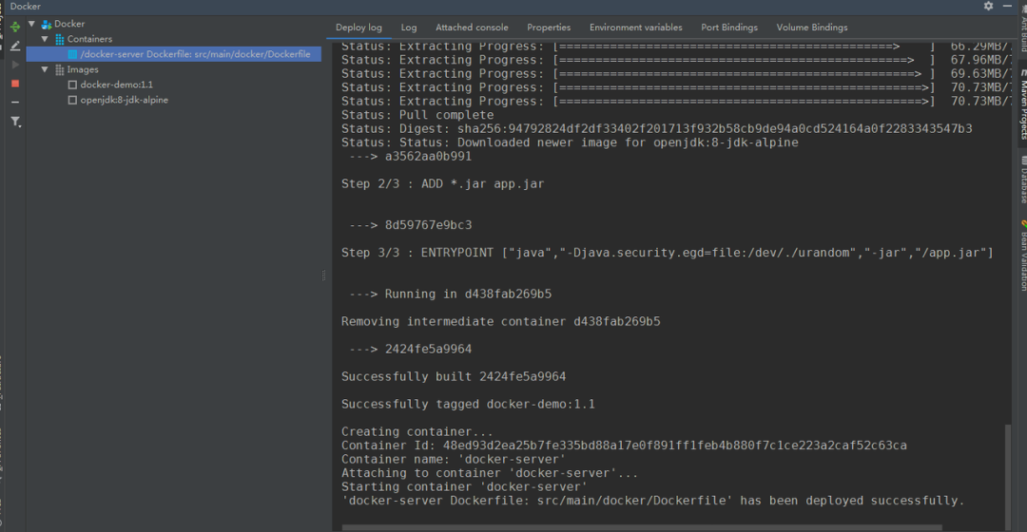Viewport: 1027px width, 532px height.
Task: Open the Maven Projects side panel
Action: 1023,104
